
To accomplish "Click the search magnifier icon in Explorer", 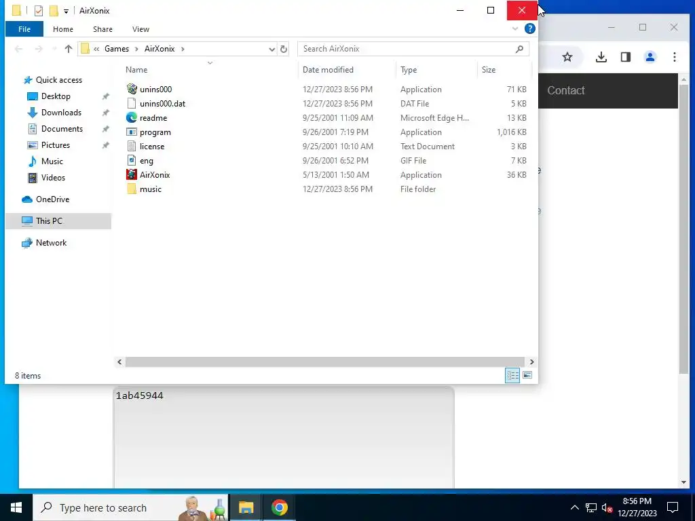I will point(519,49).
